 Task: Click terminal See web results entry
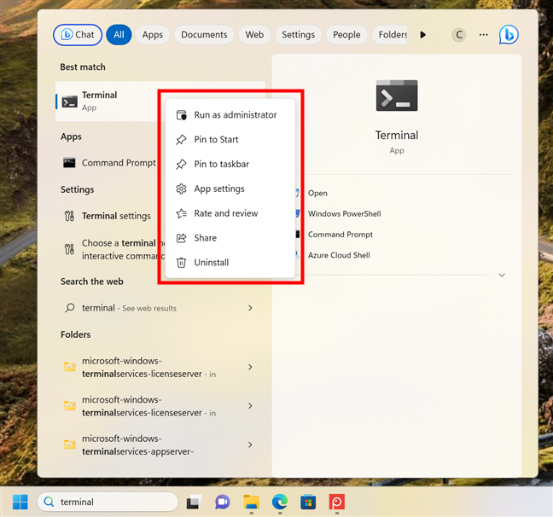[x=159, y=308]
